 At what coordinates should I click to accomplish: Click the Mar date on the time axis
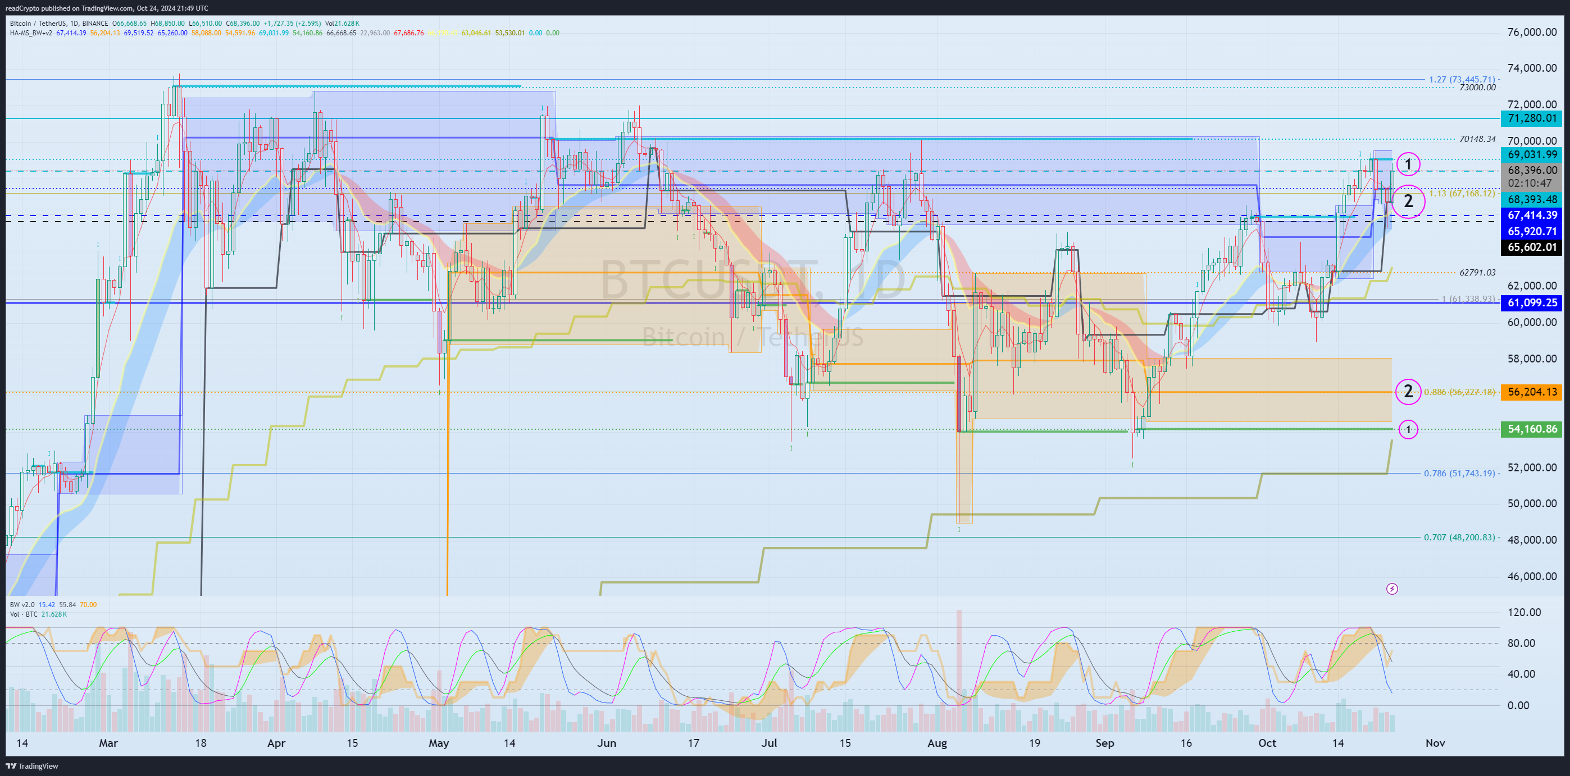108,743
